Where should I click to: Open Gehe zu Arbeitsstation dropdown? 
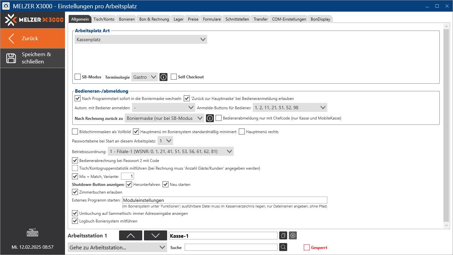pyautogui.click(x=117, y=247)
